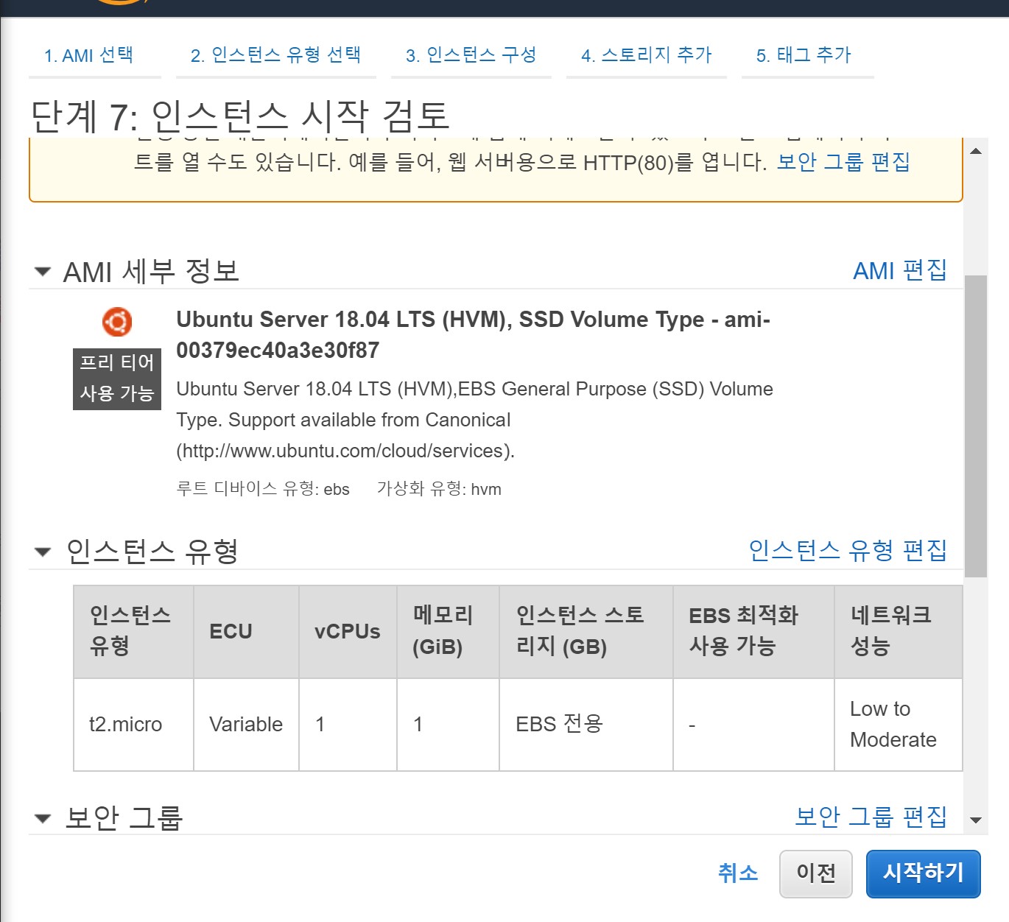Image resolution: width=1009 pixels, height=922 pixels.
Task: Click the t2.micro table cell
Action: point(133,725)
